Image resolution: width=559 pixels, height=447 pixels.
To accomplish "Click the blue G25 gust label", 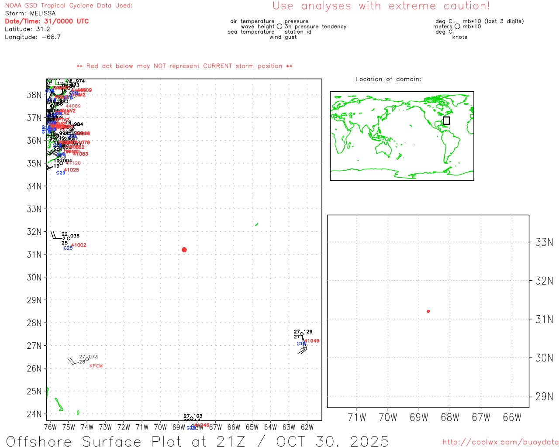I will click(x=68, y=248).
